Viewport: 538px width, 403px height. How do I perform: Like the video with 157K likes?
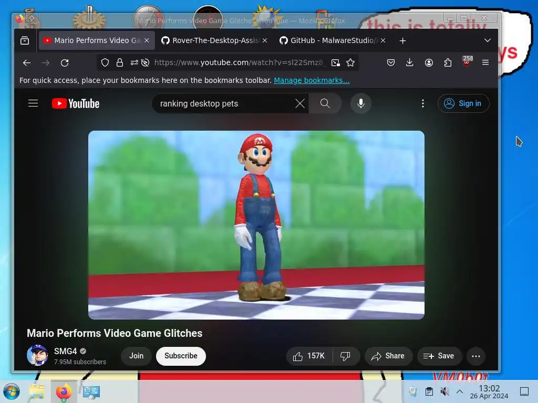tap(309, 356)
